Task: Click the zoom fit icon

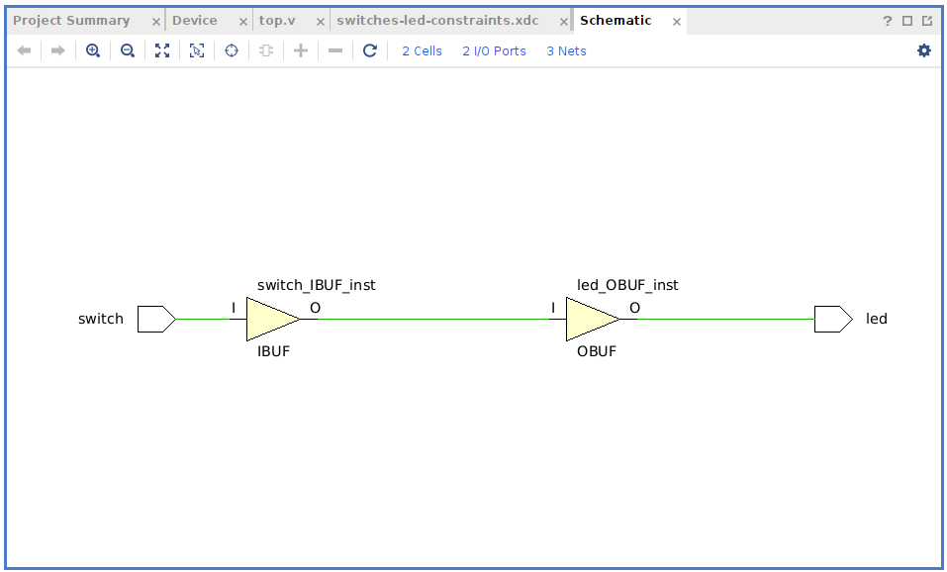Action: pyautogui.click(x=162, y=50)
